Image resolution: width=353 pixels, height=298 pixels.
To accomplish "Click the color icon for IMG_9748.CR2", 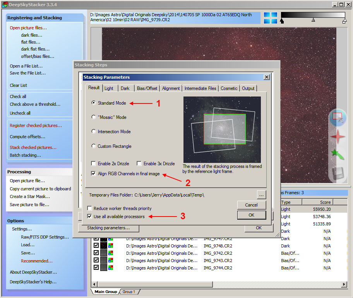I will 111,246.
